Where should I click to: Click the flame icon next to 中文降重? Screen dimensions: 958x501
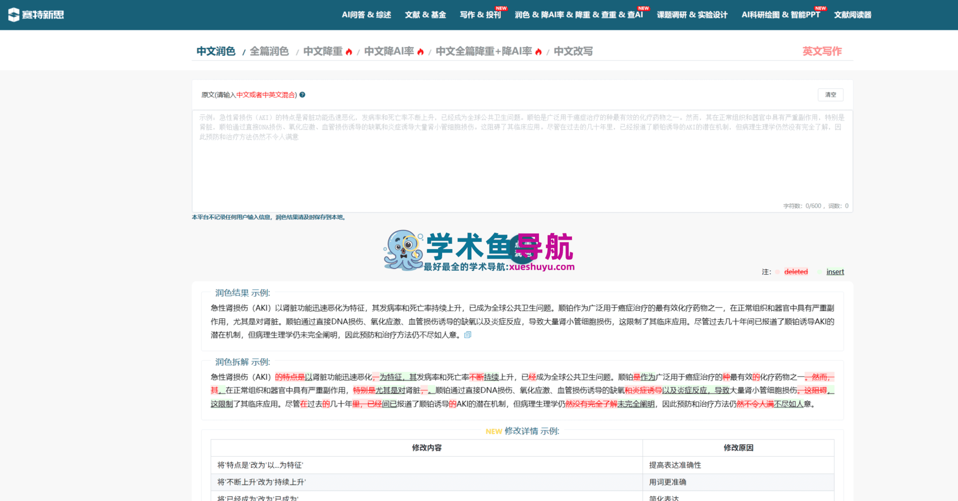pos(349,52)
